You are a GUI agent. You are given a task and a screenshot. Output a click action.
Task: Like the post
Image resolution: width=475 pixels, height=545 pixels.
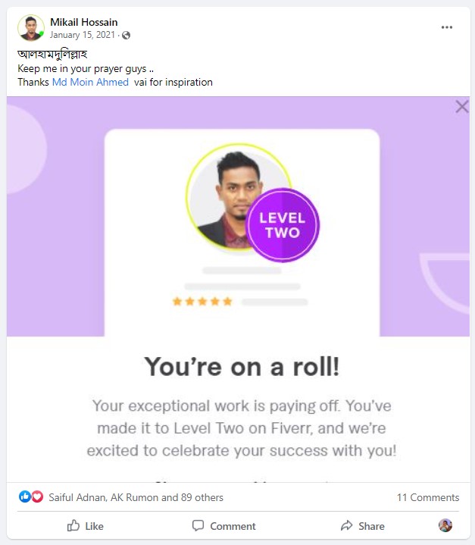86,525
